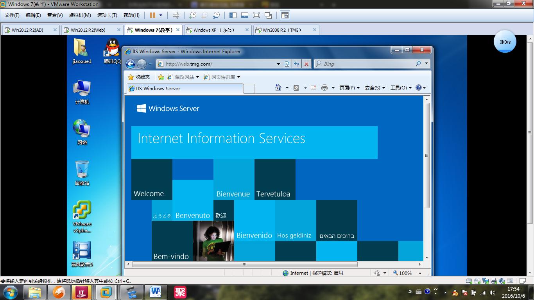Click VMware take snapshot icon

[193, 15]
